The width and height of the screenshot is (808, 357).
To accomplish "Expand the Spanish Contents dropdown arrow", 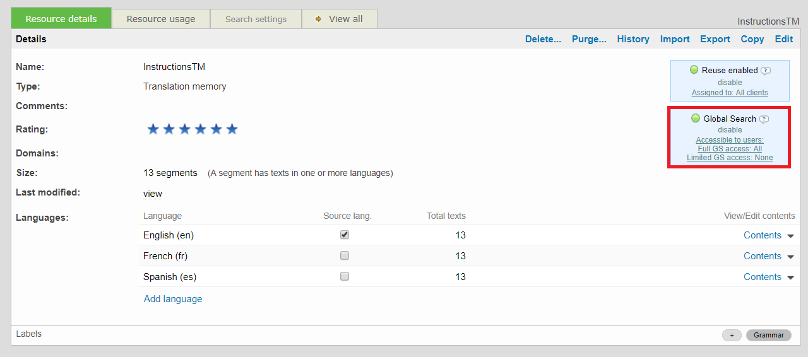I will click(x=790, y=278).
